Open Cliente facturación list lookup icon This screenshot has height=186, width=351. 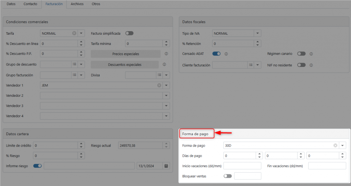(x=251, y=65)
